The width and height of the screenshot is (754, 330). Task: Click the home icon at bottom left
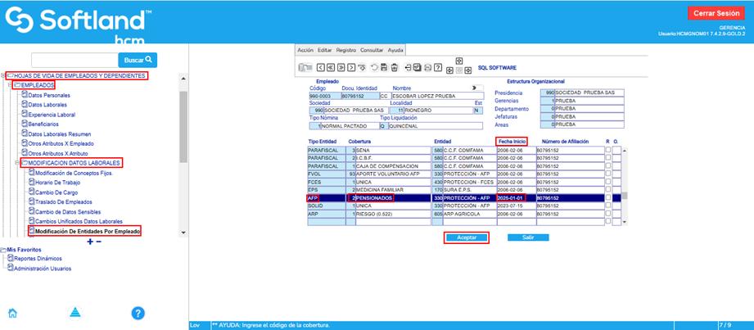tap(13, 313)
